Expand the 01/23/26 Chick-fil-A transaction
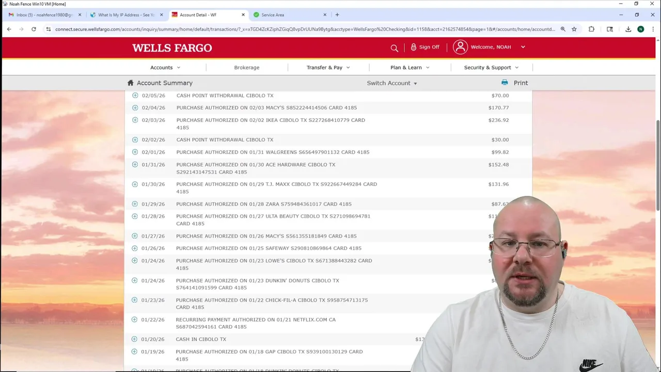Image resolution: width=661 pixels, height=372 pixels. [x=134, y=300]
